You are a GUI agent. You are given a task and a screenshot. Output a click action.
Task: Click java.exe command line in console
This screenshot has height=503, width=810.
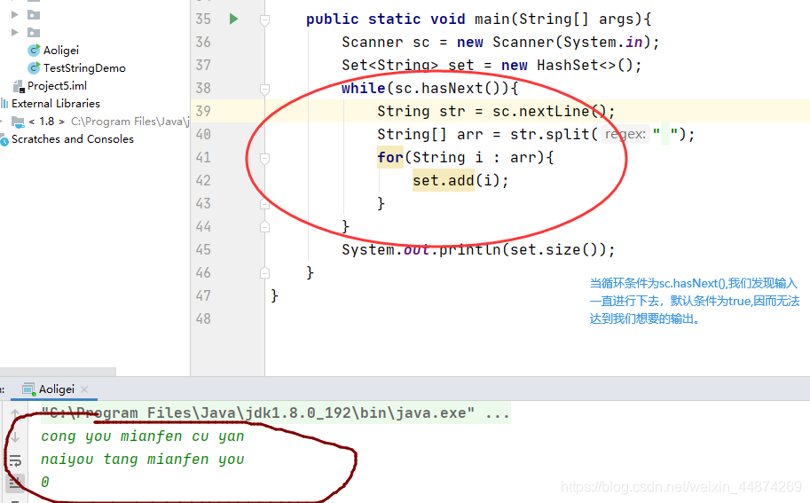pos(275,413)
